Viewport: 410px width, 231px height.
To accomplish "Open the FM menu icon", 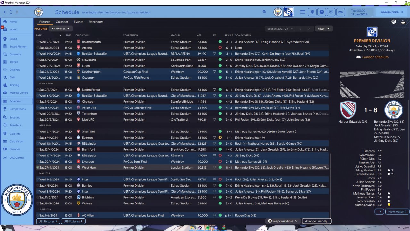I will pyautogui.click(x=341, y=12).
